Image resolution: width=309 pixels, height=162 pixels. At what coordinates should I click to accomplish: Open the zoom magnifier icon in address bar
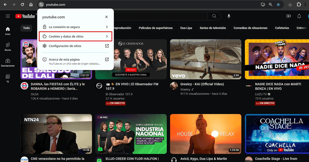(x=271, y=5)
